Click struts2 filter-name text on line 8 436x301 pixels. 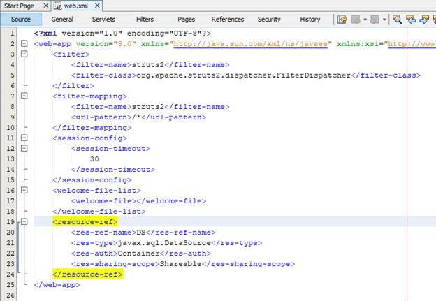pyautogui.click(x=148, y=107)
